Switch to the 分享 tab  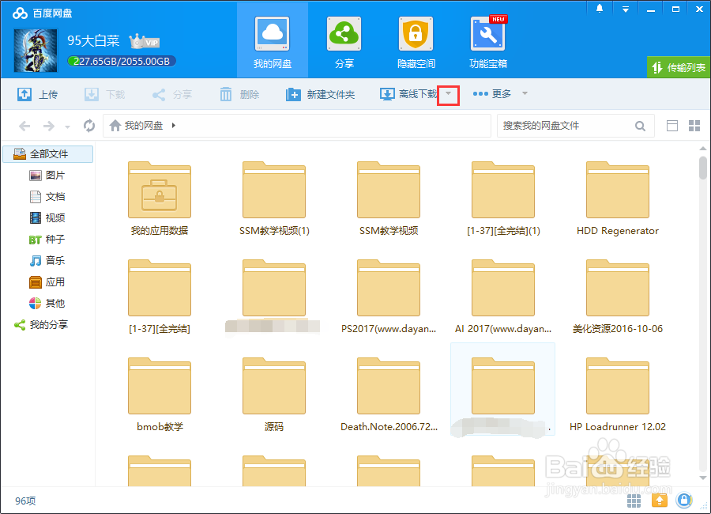tap(344, 40)
